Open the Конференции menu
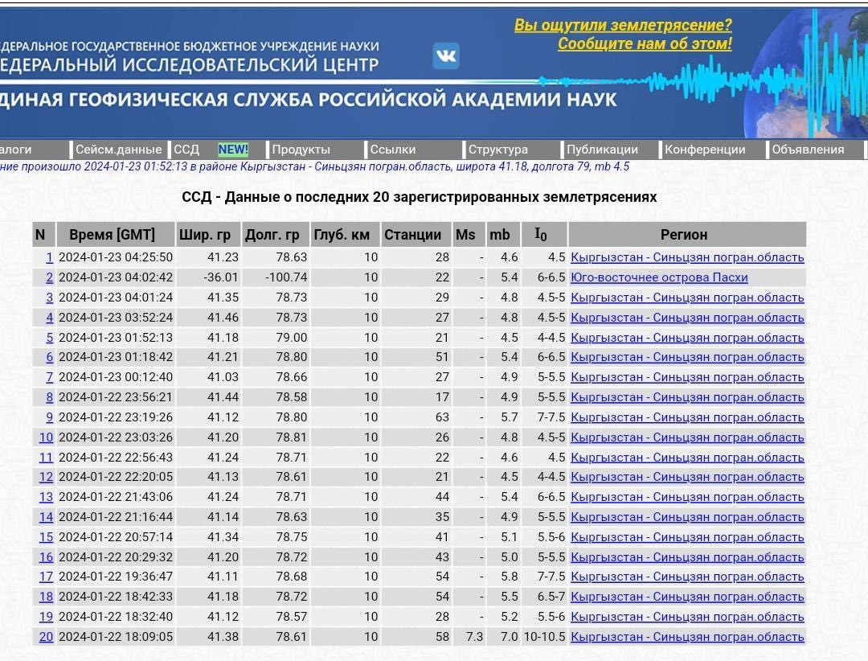868x661 pixels. pyautogui.click(x=706, y=150)
